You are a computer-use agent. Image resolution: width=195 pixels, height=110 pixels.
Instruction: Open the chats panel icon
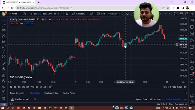192,61
